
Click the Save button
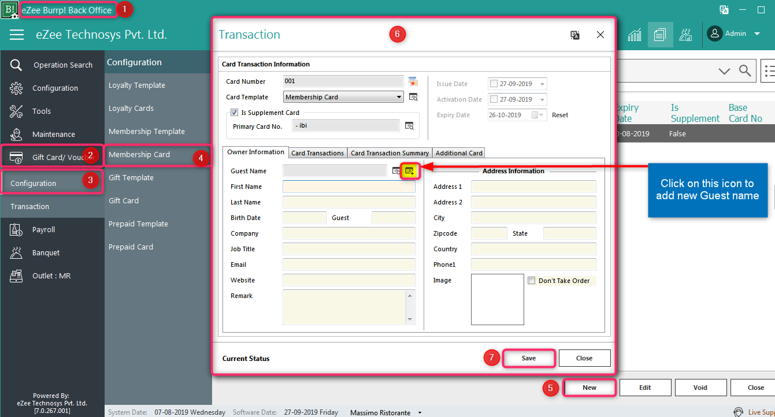coord(529,358)
